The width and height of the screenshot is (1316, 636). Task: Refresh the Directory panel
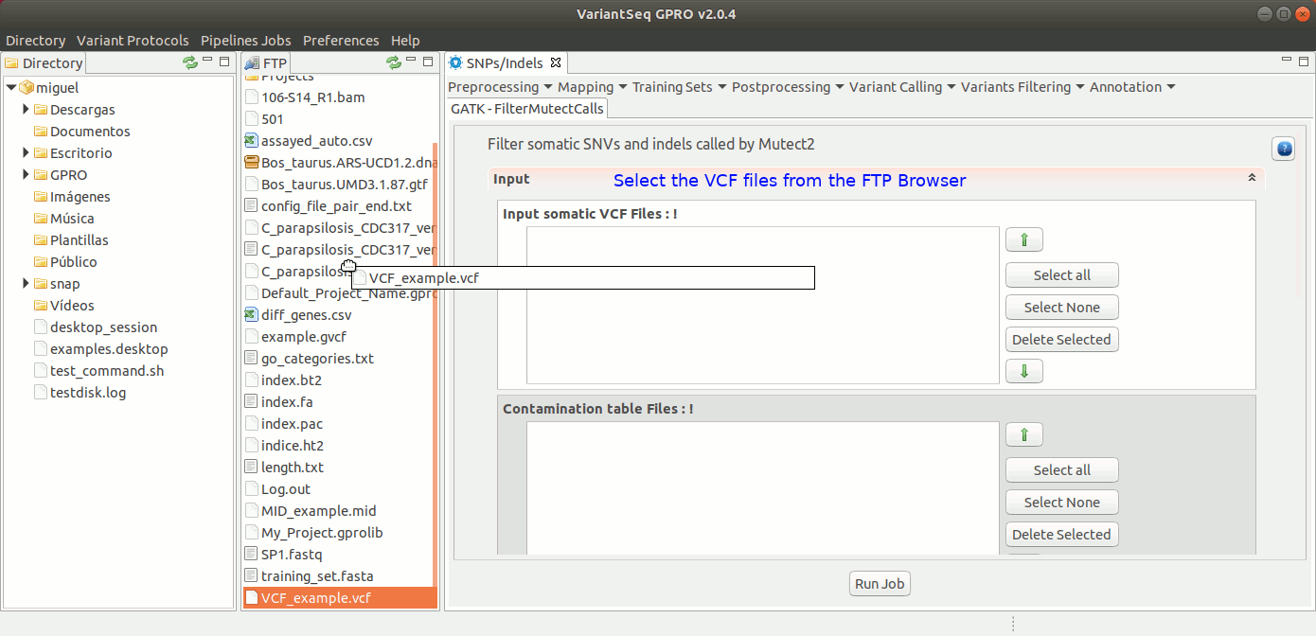coord(190,62)
